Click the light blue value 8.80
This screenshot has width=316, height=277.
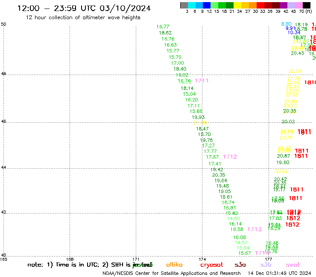[x=287, y=24]
